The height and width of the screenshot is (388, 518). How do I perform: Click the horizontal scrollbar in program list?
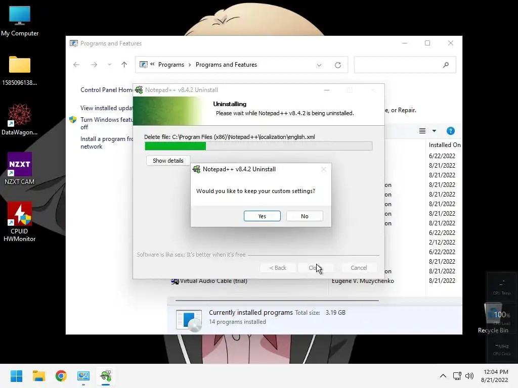click(277, 301)
